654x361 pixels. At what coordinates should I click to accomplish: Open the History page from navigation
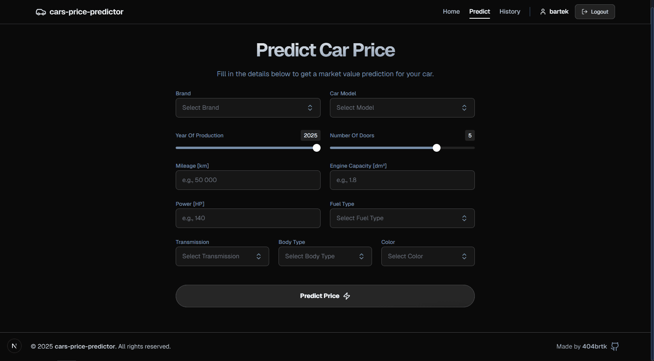click(509, 12)
